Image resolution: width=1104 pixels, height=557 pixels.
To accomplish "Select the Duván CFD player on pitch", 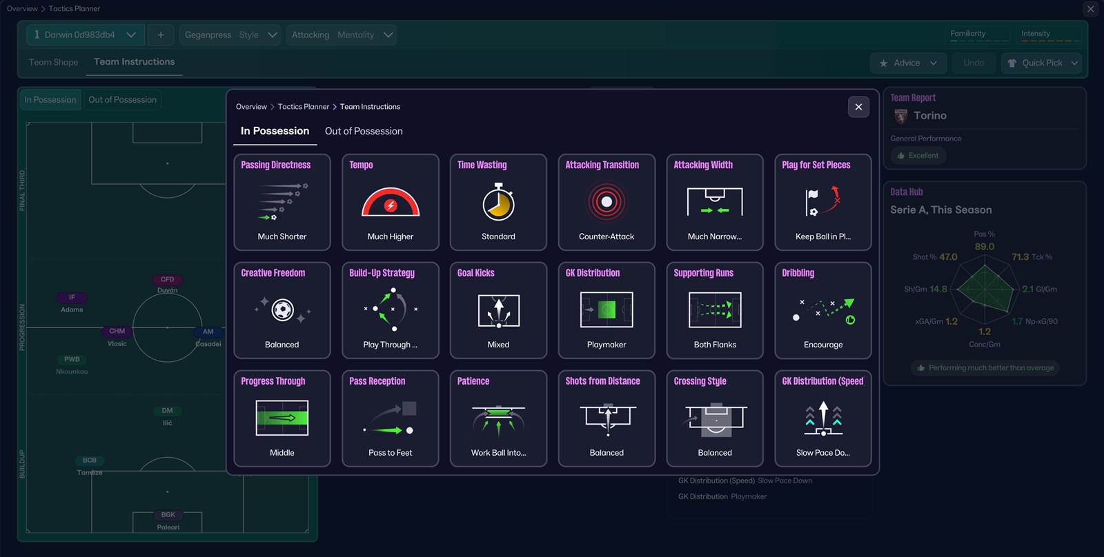I will [x=167, y=285].
